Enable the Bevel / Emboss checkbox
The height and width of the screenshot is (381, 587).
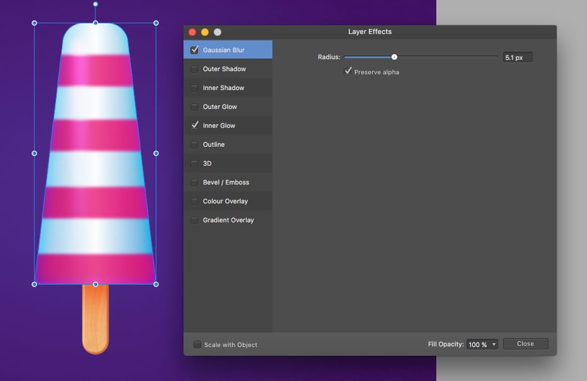[194, 182]
